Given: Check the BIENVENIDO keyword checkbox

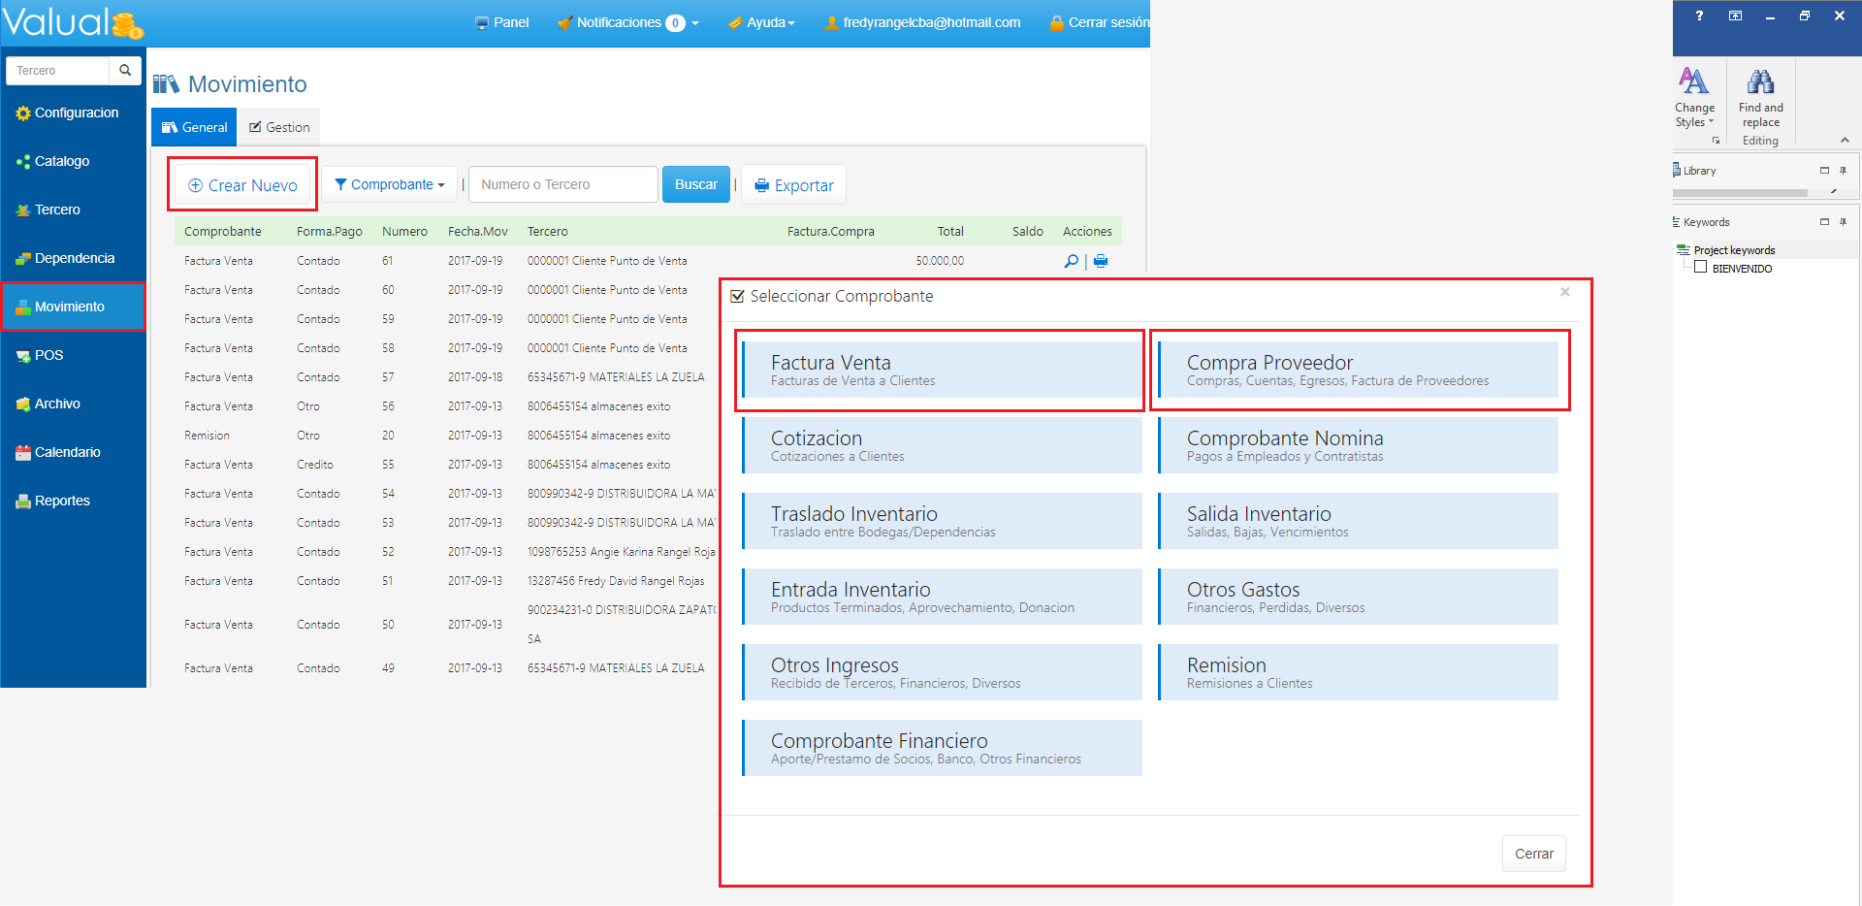Looking at the screenshot, I should click(x=1700, y=268).
